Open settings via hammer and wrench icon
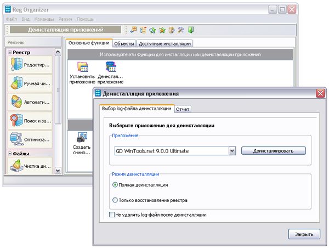 coord(181,30)
